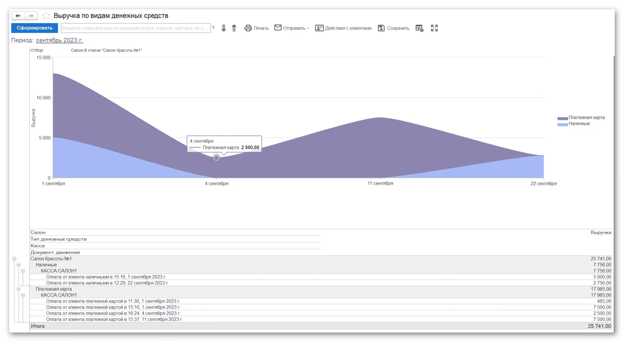This screenshot has height=342, width=624.
Task: Expand all groups icon
Action: (x=224, y=28)
